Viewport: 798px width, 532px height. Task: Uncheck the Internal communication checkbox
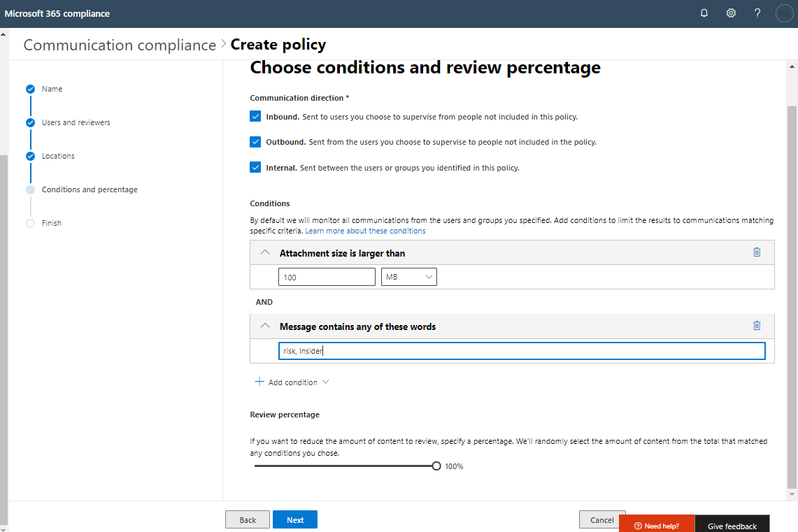256,168
